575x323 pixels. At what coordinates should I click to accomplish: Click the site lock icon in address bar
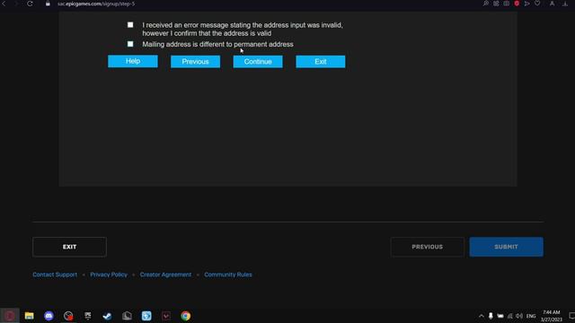pyautogui.click(x=48, y=4)
